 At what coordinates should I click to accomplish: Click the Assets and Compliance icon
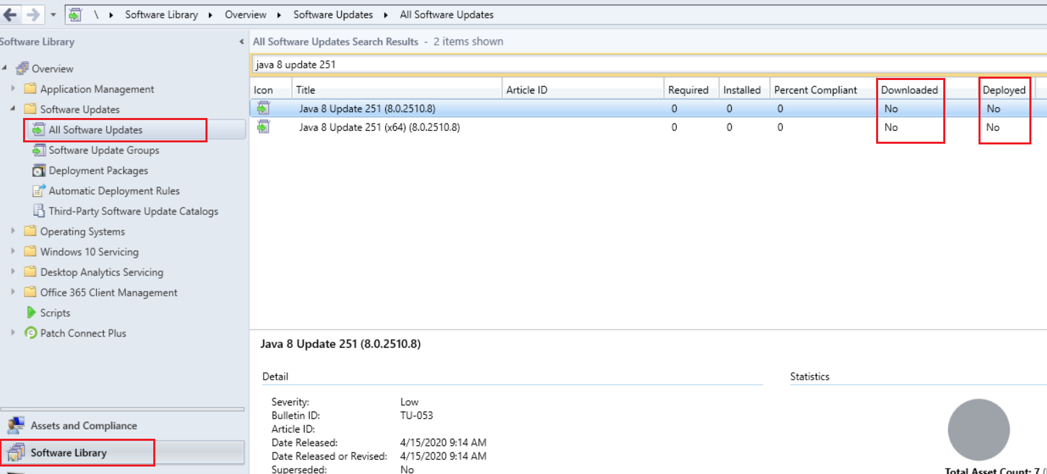[x=16, y=426]
